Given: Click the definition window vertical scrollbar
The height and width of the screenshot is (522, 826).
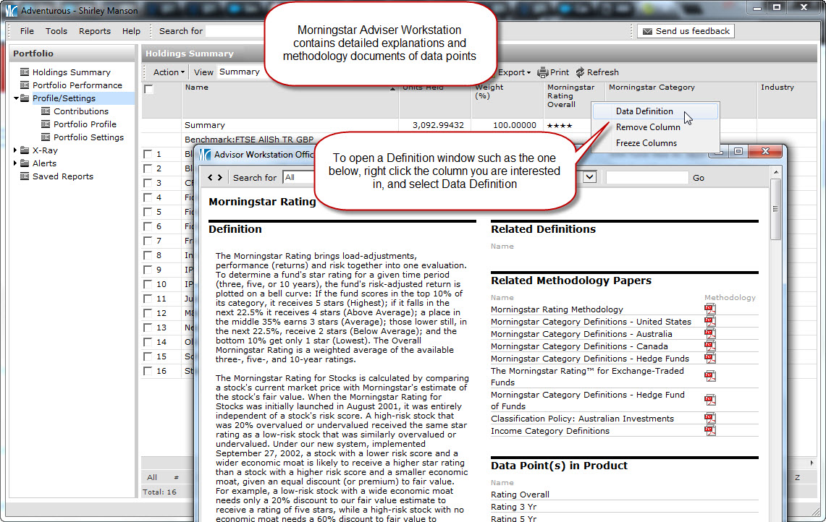Looking at the screenshot, I should [x=775, y=210].
